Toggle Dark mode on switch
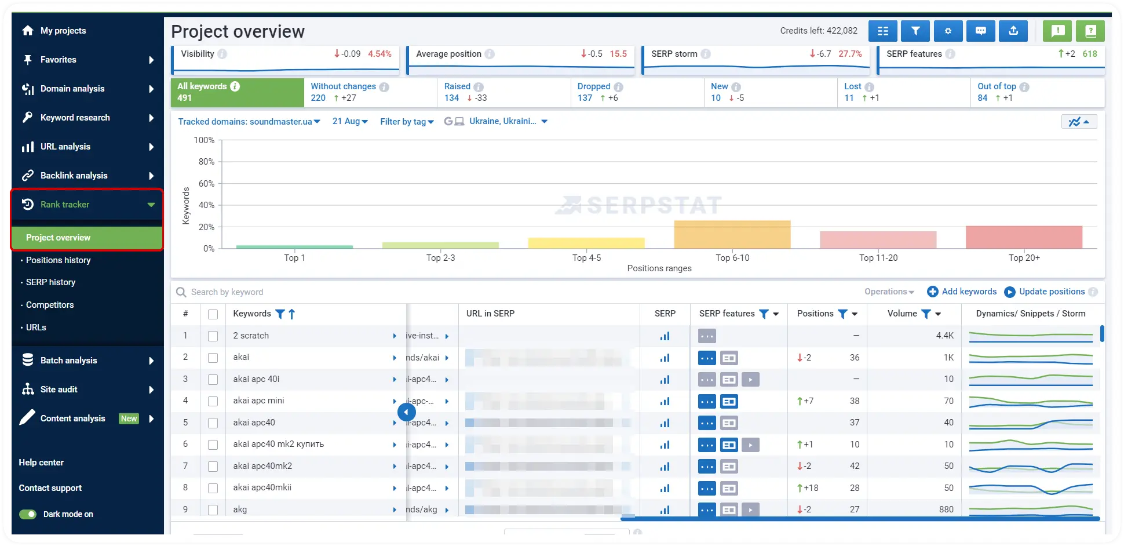The width and height of the screenshot is (1124, 546). 28,514
